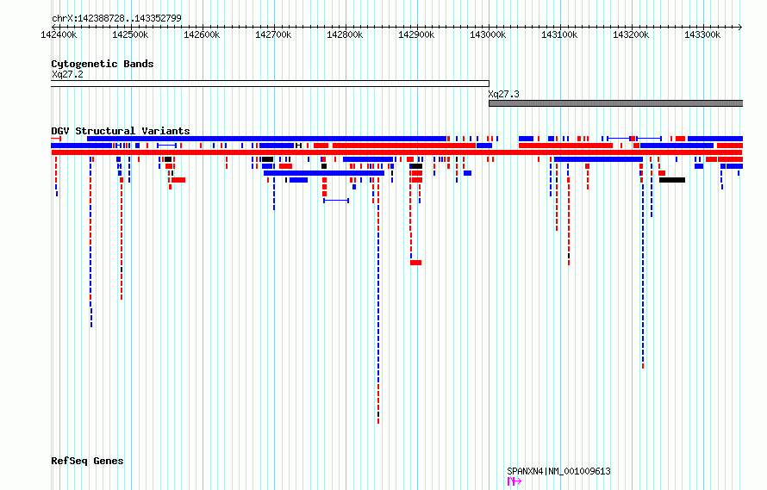Viewport: 767px width, 490px height.
Task: Select the Xq27.3 gray cytogenetic band bar
Action: point(616,103)
